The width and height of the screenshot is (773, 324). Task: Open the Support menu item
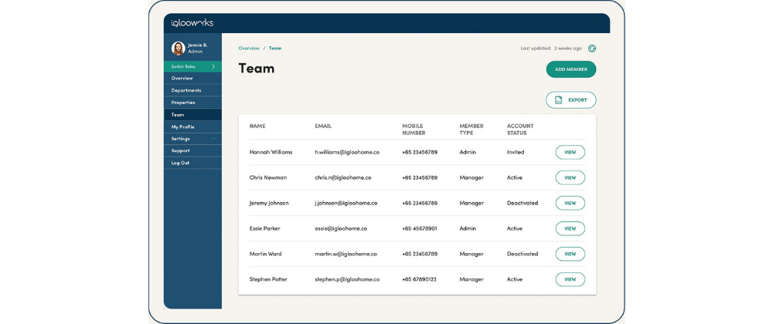(x=181, y=150)
